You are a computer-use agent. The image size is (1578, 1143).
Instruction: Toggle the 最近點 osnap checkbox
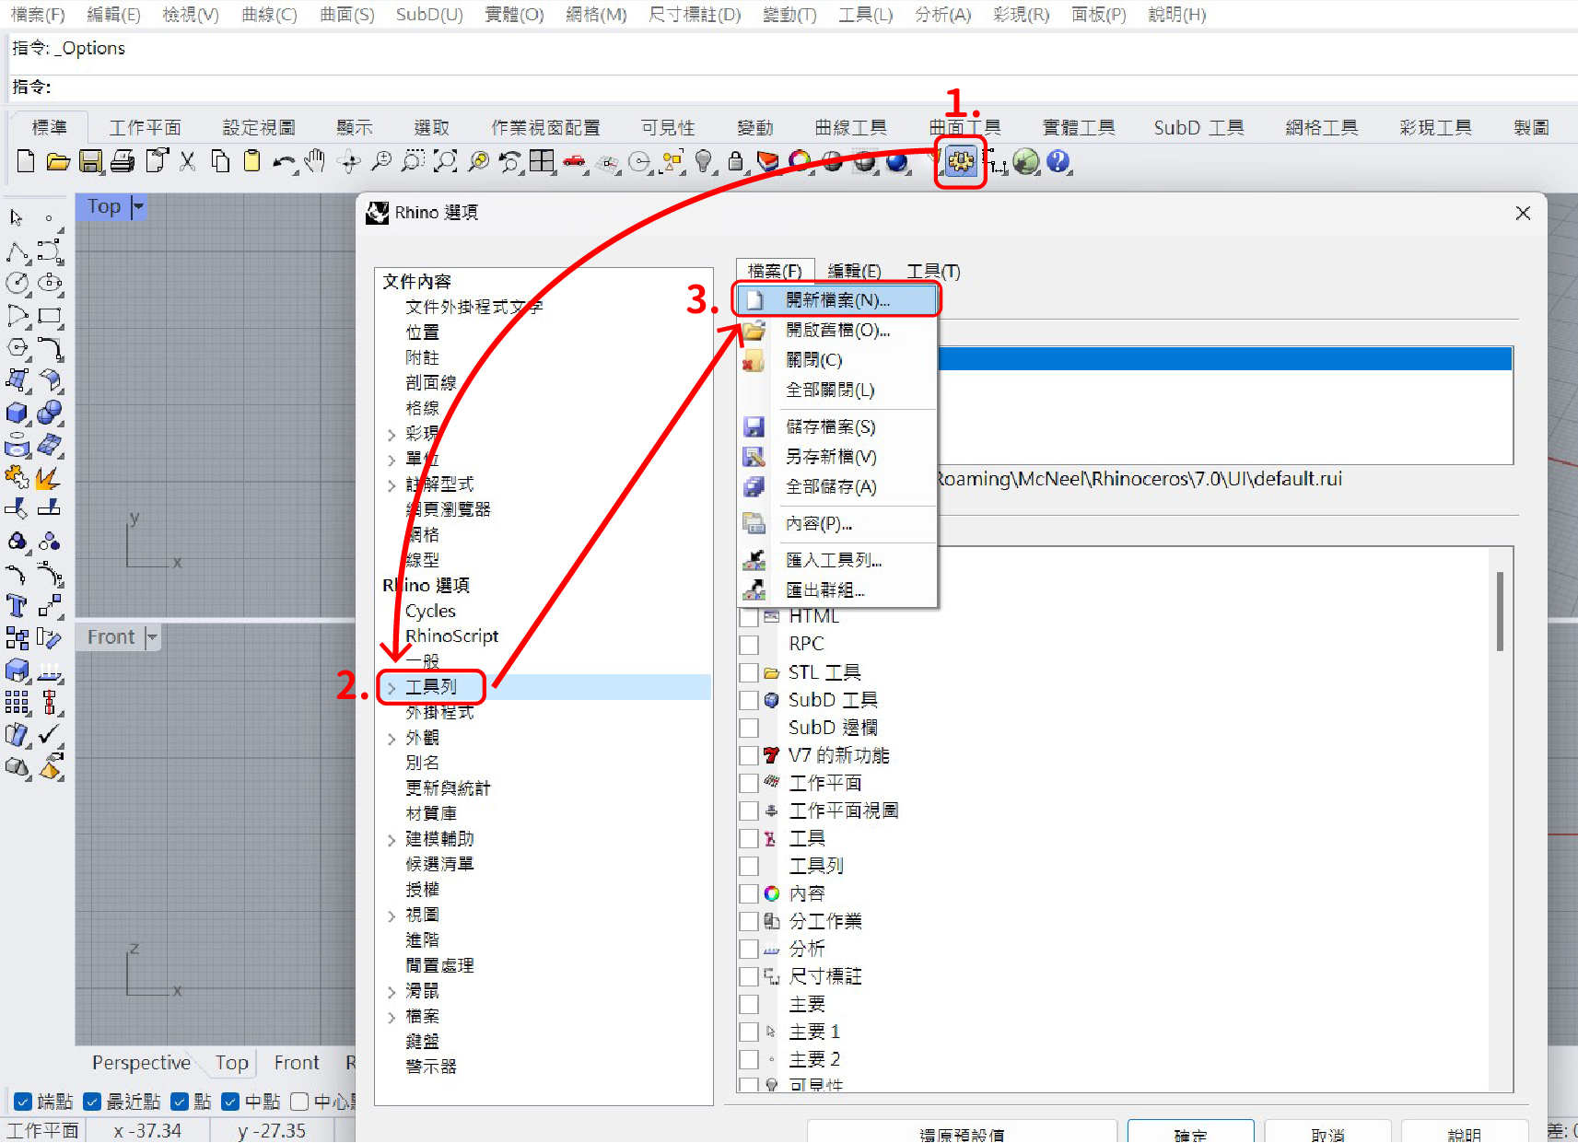click(92, 1102)
